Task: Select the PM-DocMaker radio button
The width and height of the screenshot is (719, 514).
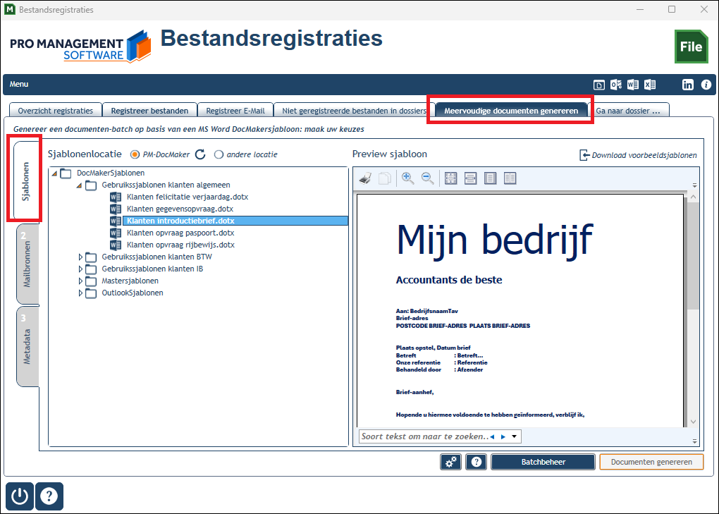Action: tap(135, 154)
